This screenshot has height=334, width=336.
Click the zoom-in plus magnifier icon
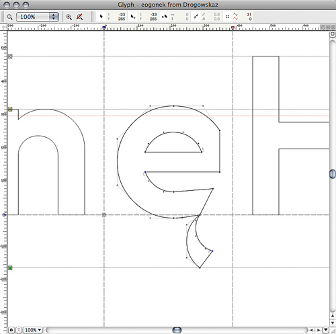tap(69, 17)
